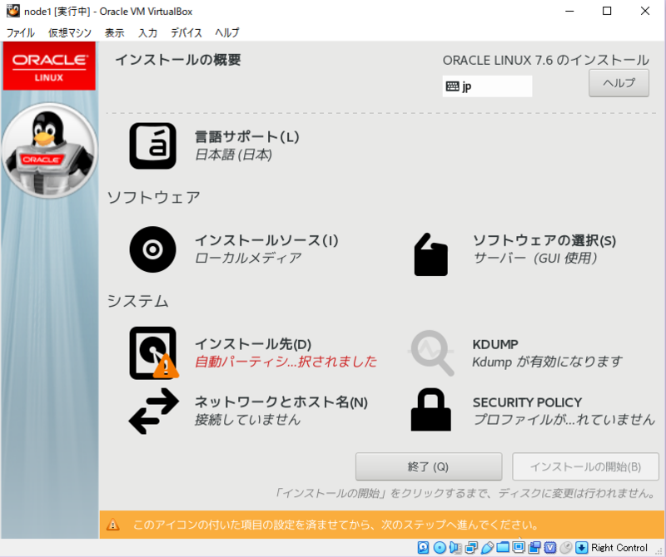Screen dimensions: 666x557
Task: Click the ローカルメディア source value
Action: (248, 258)
